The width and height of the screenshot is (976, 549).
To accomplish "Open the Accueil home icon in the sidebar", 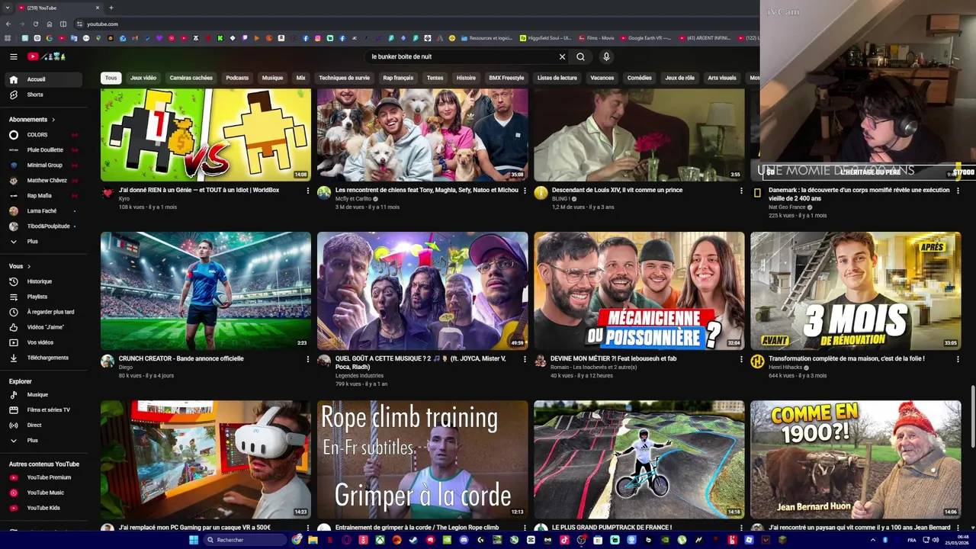I will (13, 79).
